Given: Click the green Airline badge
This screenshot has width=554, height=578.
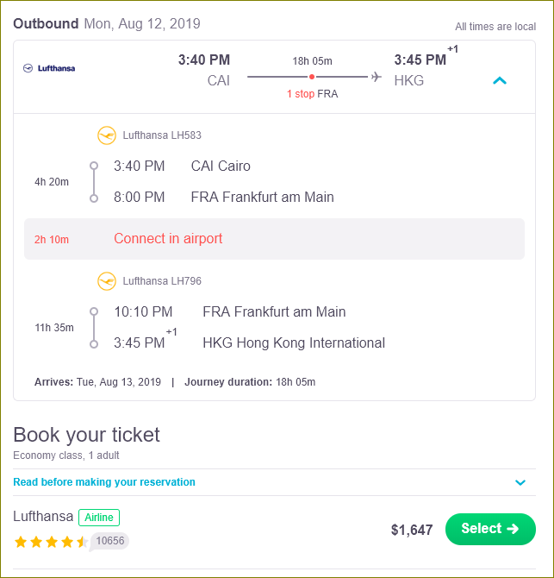Looking at the screenshot, I should click(x=99, y=517).
